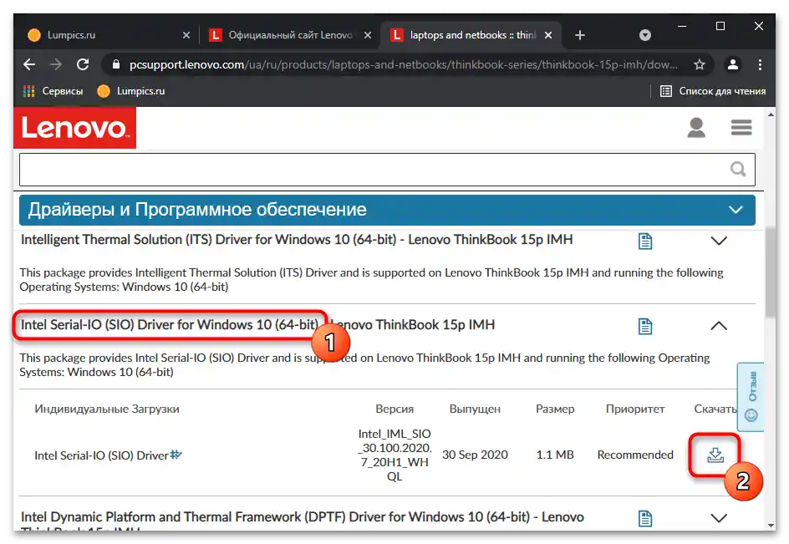
Task: Download the Intel Serial-IO (SIO) Driver
Action: (x=715, y=455)
